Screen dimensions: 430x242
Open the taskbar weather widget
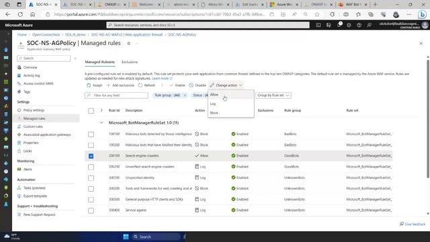[12, 237]
